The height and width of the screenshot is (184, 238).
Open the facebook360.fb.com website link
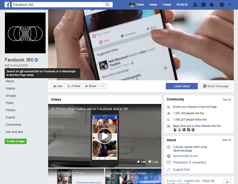185,156
